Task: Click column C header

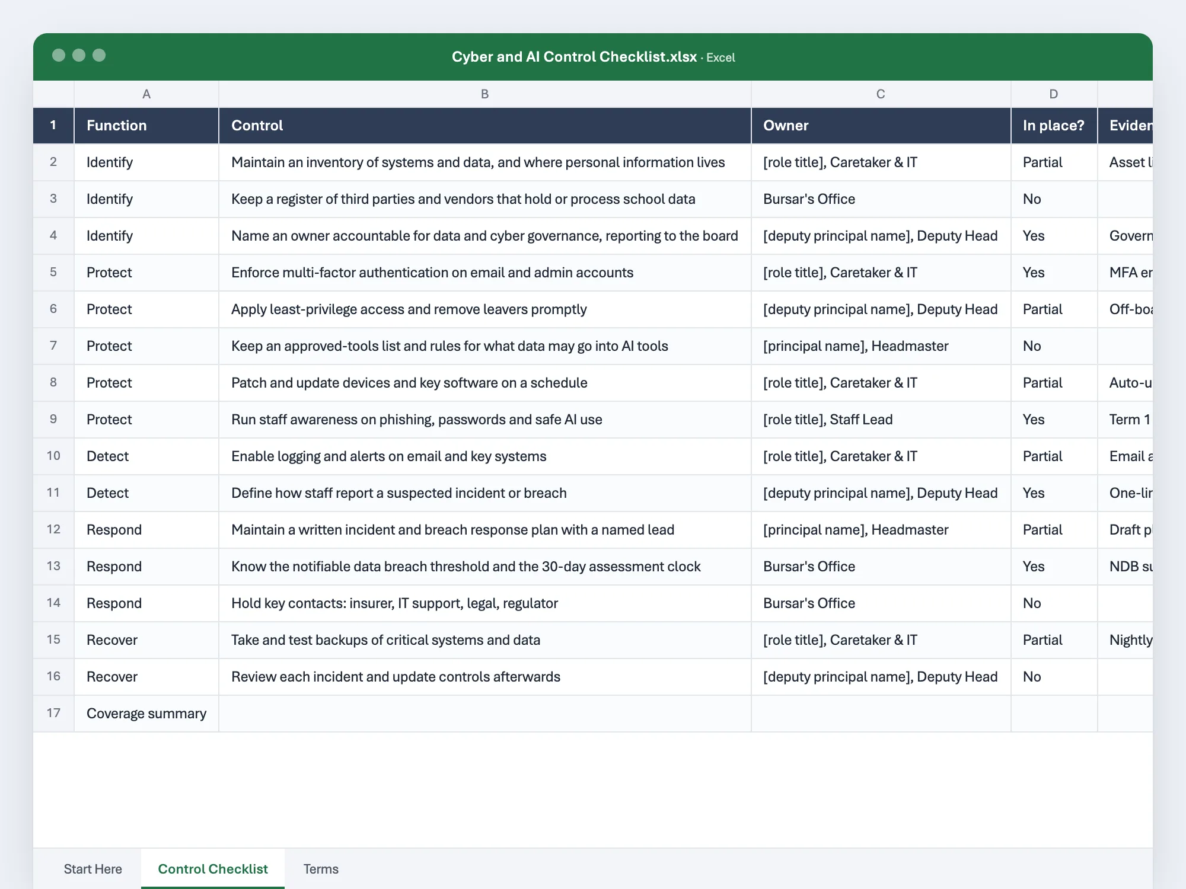Action: point(881,94)
